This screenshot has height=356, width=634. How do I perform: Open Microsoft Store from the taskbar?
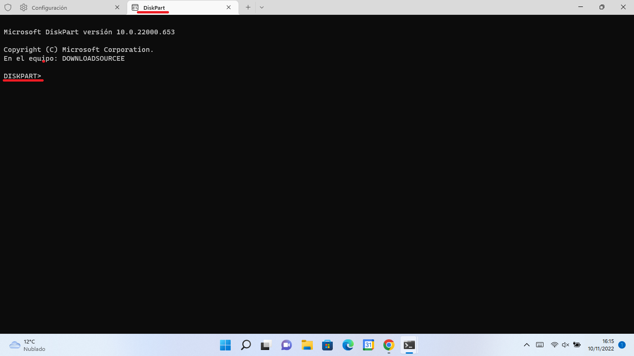tap(327, 345)
